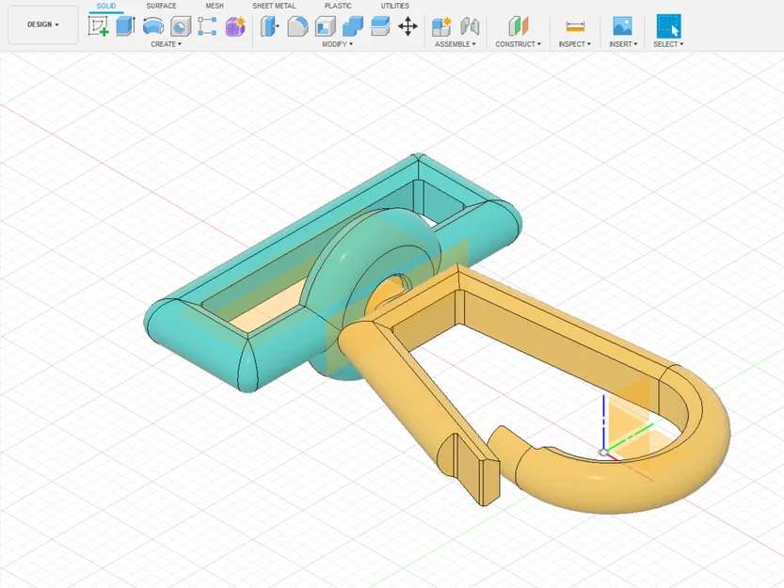The height and width of the screenshot is (588, 784).
Task: Open the Sheet Metal tab
Action: (274, 6)
